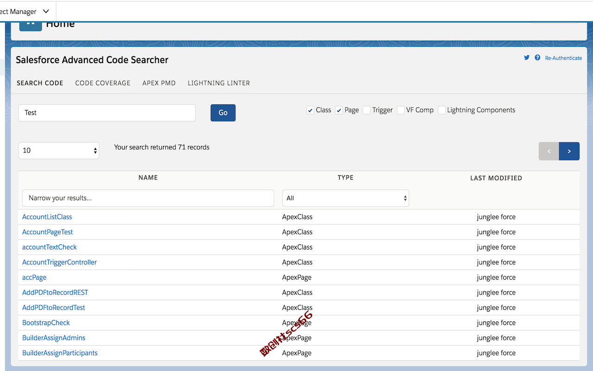Click the Re-Authenticate link
This screenshot has height=371, width=593.
coord(563,58)
